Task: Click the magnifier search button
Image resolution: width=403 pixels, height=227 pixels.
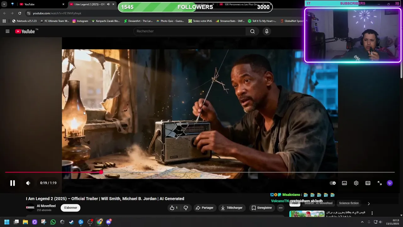Action: (253, 31)
